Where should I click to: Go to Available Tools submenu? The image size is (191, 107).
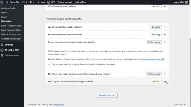pos(8,8)
